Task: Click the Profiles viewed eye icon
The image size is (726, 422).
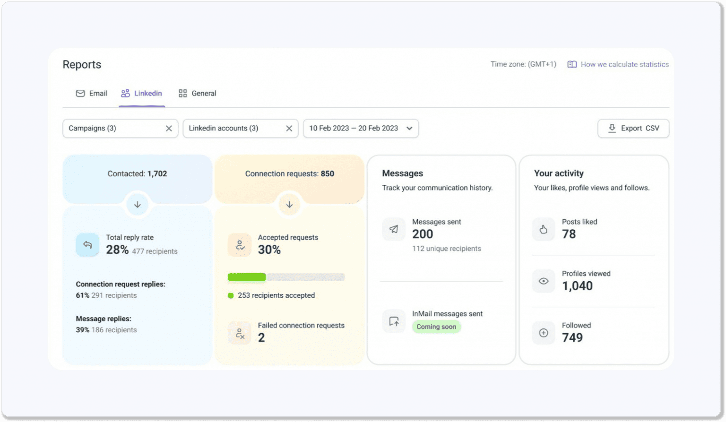Action: [544, 281]
